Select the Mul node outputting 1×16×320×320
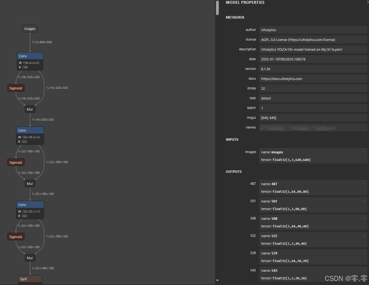 [x=30, y=109]
